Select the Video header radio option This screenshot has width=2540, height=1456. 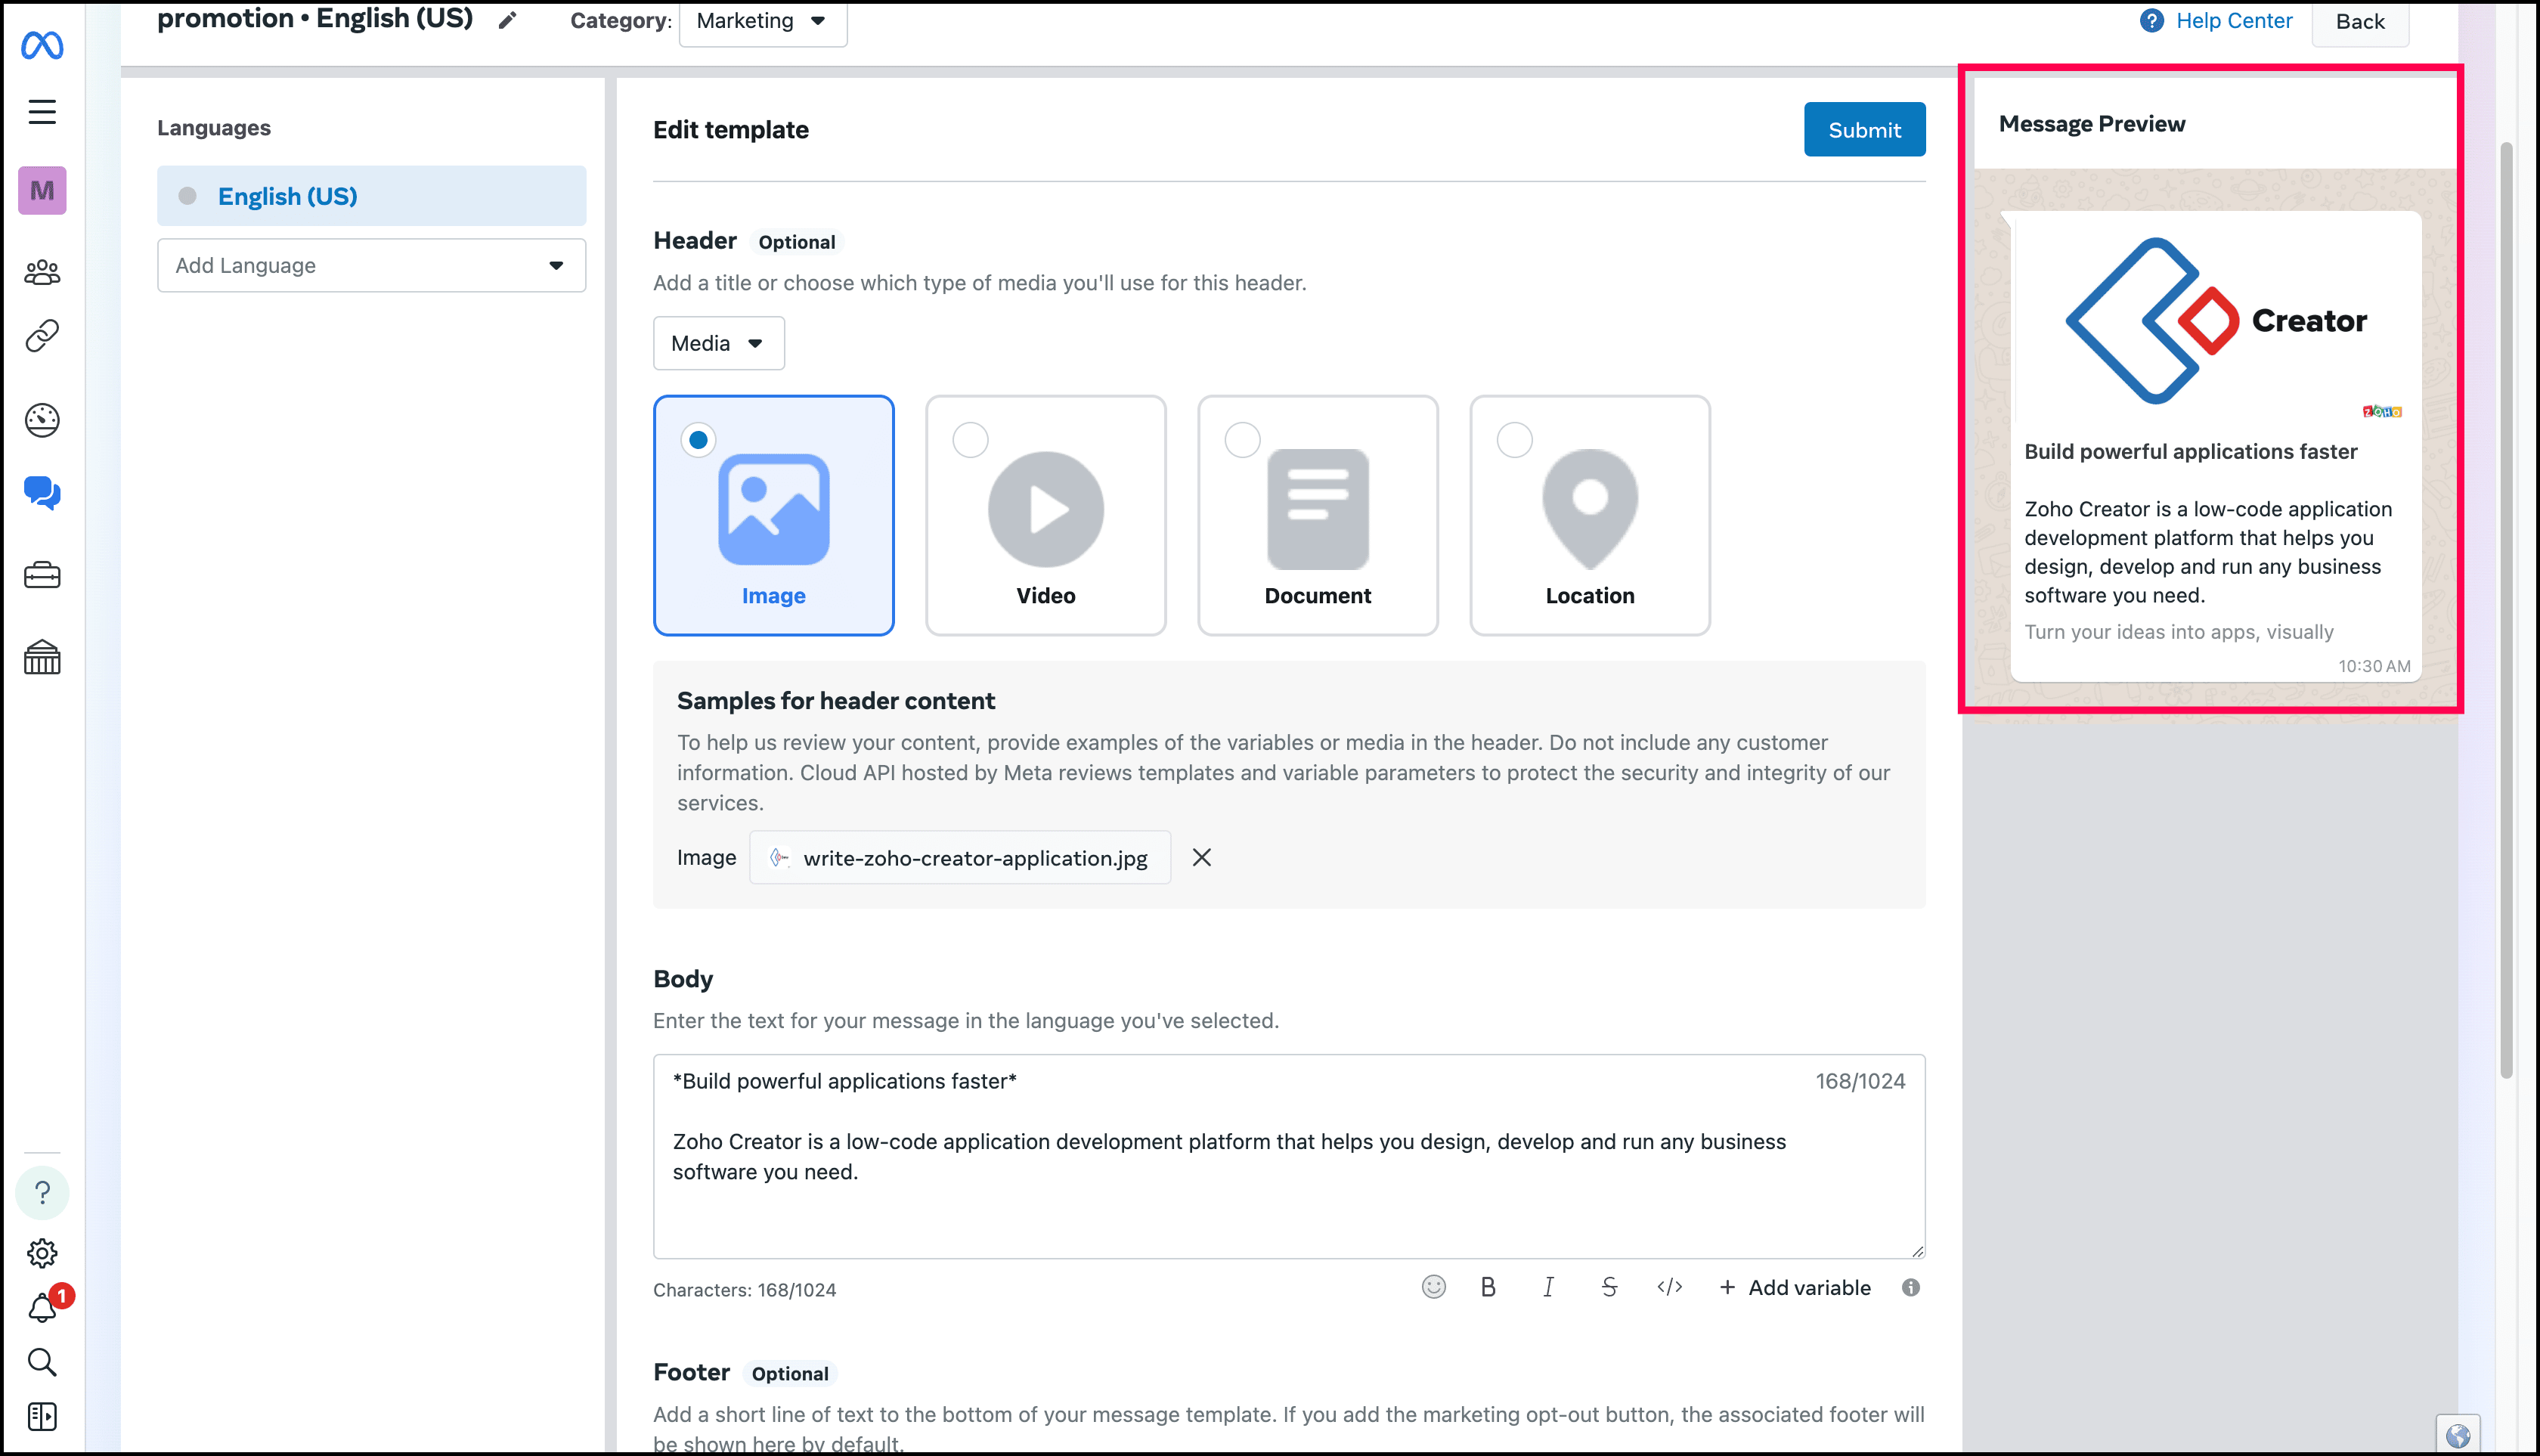coord(970,440)
